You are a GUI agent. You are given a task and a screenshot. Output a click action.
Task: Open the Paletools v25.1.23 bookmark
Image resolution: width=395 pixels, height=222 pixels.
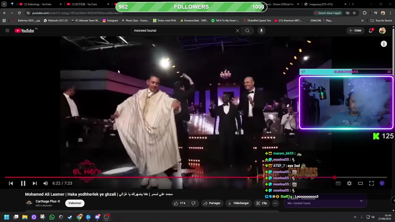56,21
